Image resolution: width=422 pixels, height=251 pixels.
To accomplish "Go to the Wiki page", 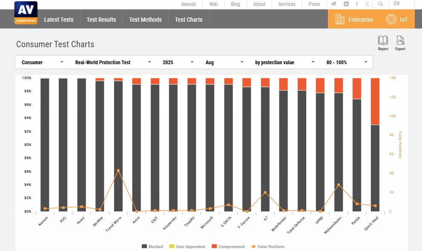I will point(213,4).
